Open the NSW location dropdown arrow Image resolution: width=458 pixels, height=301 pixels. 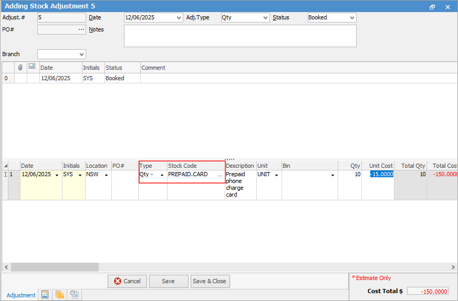tap(106, 175)
